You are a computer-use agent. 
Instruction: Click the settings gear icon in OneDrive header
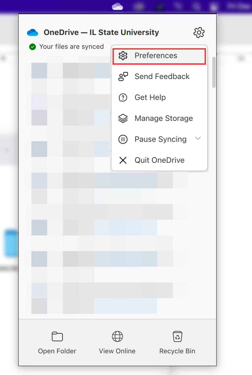199,32
